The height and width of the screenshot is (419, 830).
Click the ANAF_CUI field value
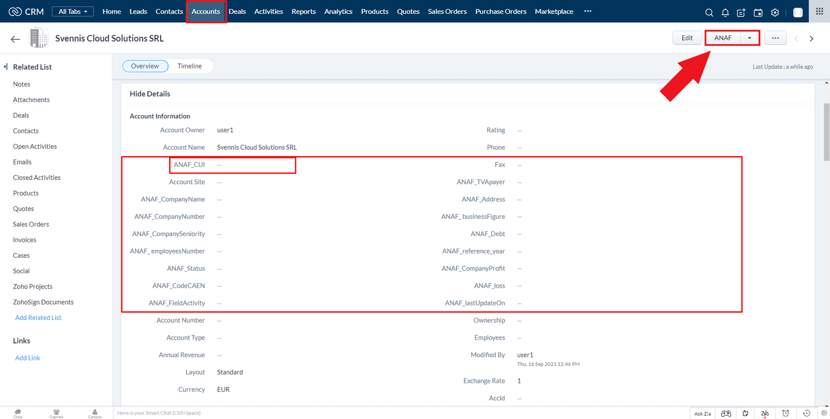point(219,165)
